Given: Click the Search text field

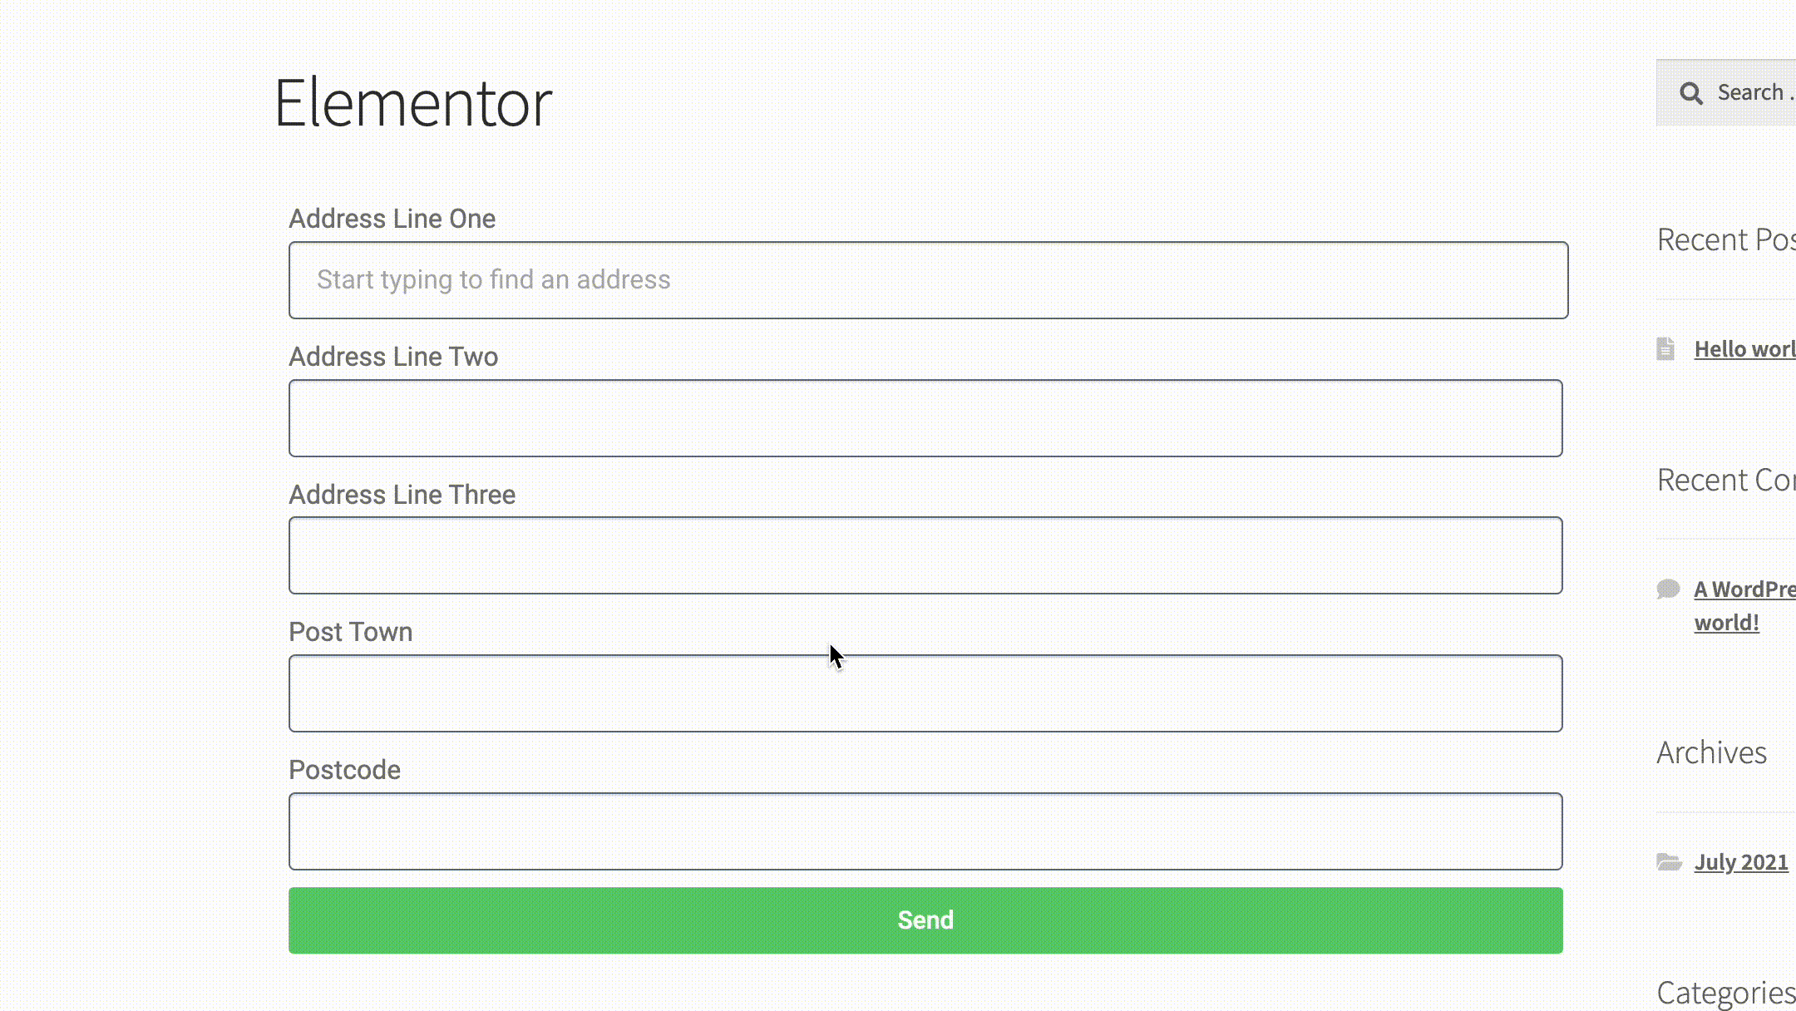Looking at the screenshot, I should 1754,91.
